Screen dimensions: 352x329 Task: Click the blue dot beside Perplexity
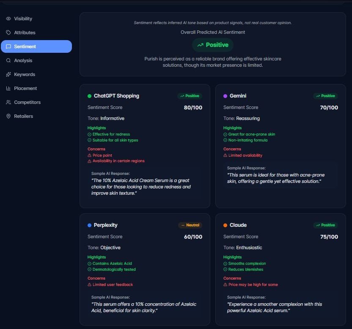89,225
